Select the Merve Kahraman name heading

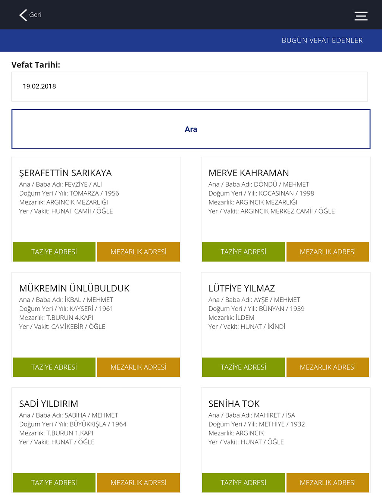tap(248, 173)
